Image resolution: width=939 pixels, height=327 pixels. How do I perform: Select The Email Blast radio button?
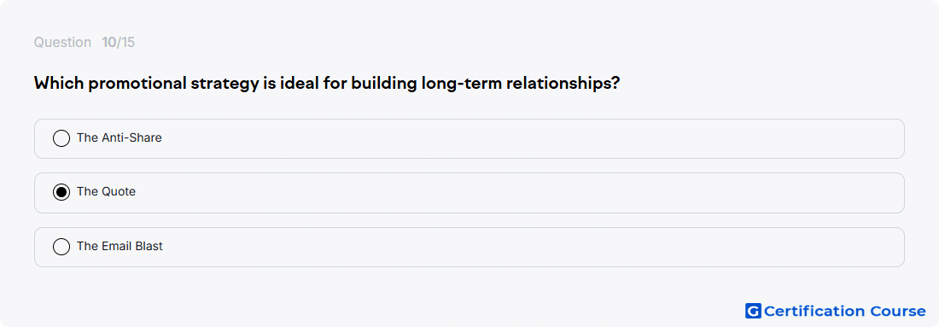[61, 247]
